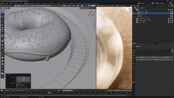Screen dimensions: 174x98
Task: Click the Scale X value field
Action: 23,77
